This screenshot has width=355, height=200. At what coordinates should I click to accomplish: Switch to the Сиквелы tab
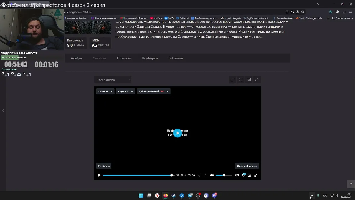pyautogui.click(x=100, y=58)
